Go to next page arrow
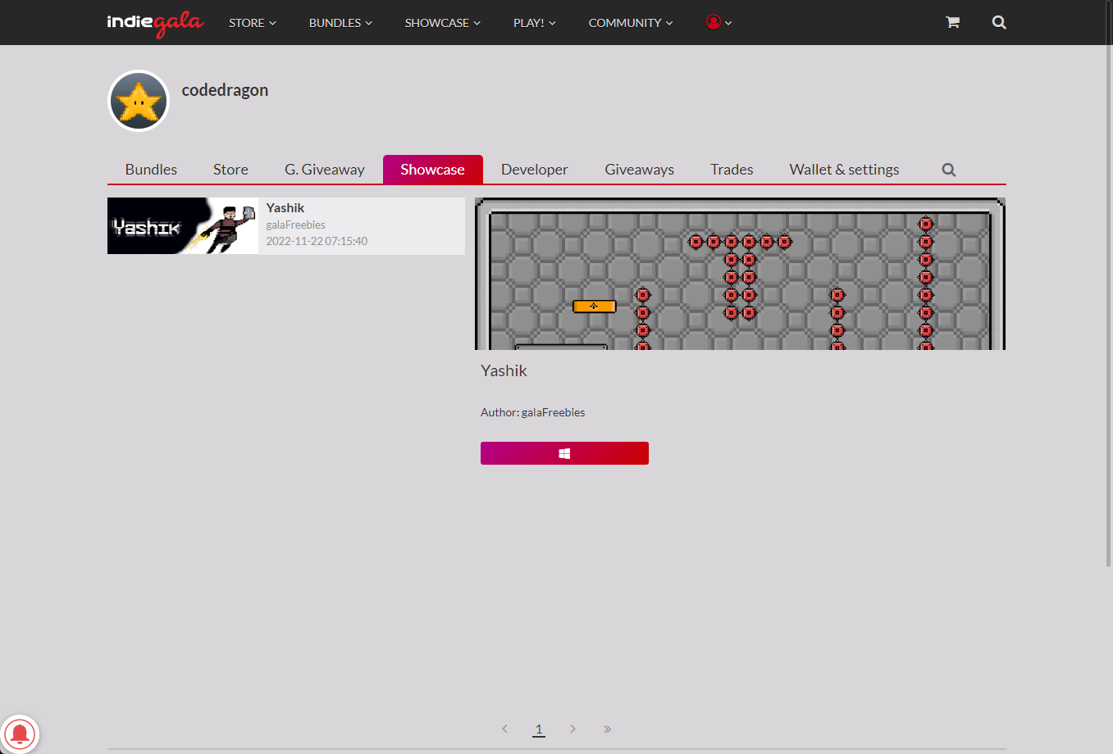 pos(572,729)
